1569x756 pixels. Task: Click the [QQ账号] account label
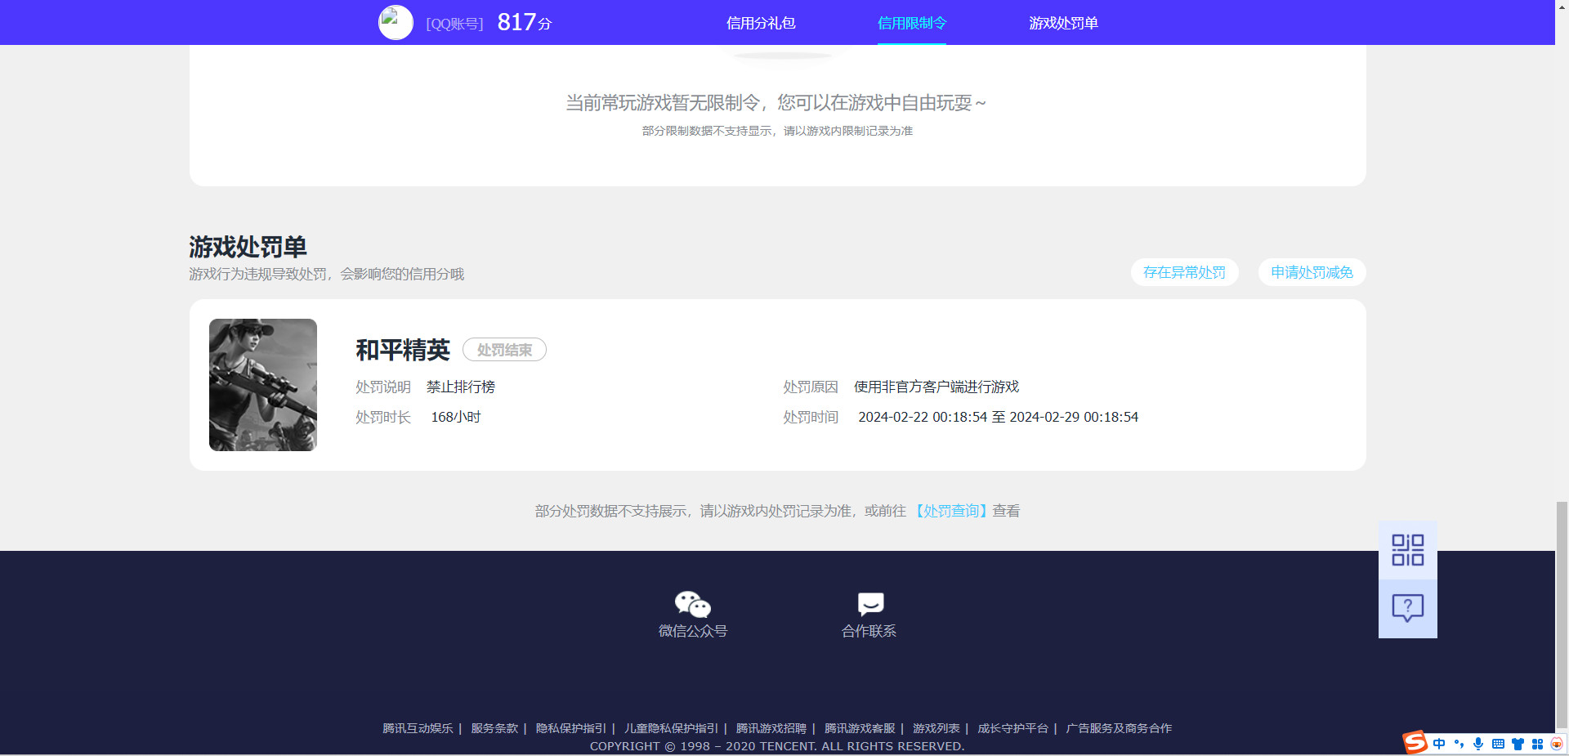pyautogui.click(x=454, y=24)
